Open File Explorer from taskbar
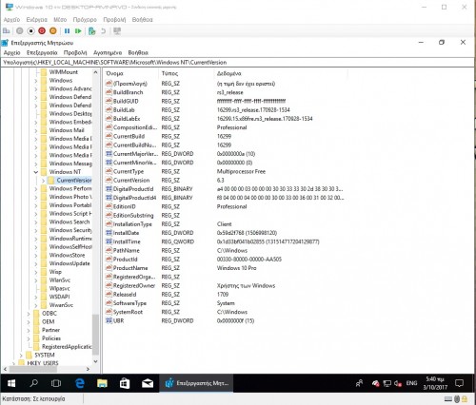This screenshot has height=405, width=476. (x=102, y=383)
